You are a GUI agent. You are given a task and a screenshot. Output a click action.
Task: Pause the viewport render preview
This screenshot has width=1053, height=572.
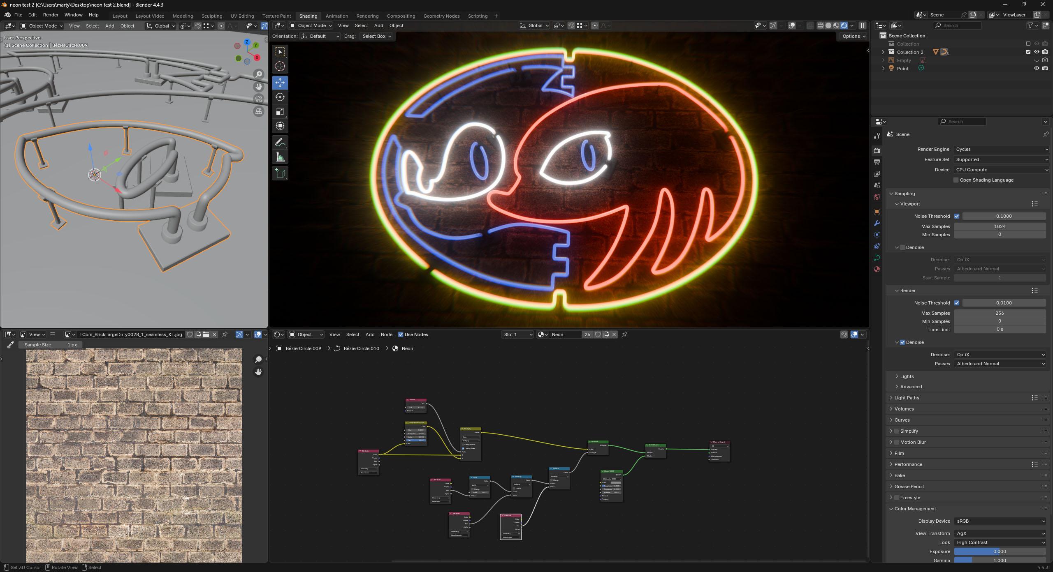click(863, 25)
